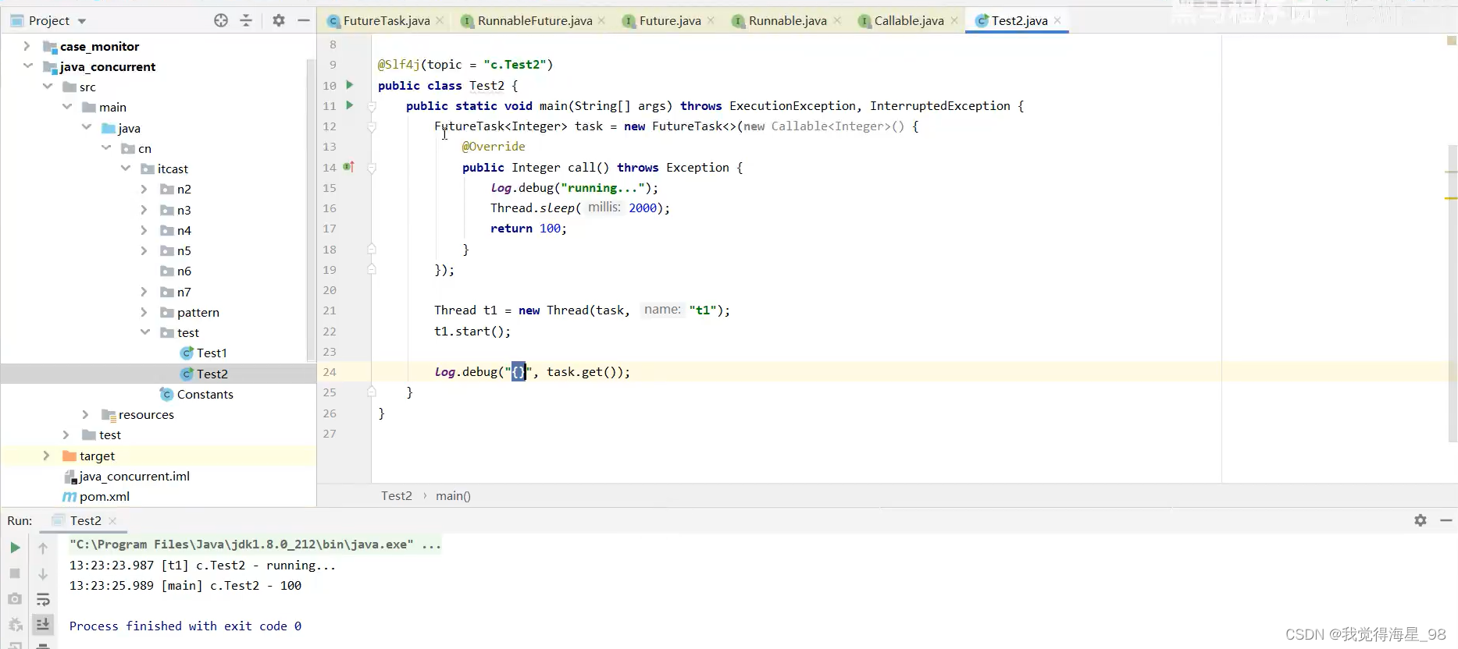The image size is (1458, 649).
Task: Open Test1 class in project tree
Action: click(x=203, y=353)
